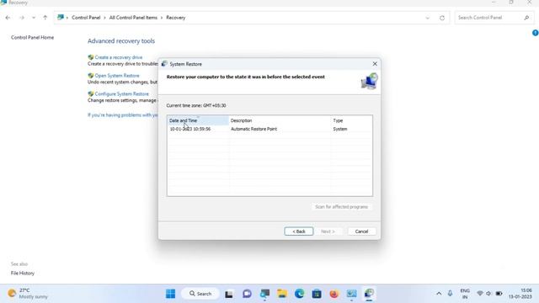Launch Microsoft Edge from taskbar
539x303 pixels.
pos(300,294)
